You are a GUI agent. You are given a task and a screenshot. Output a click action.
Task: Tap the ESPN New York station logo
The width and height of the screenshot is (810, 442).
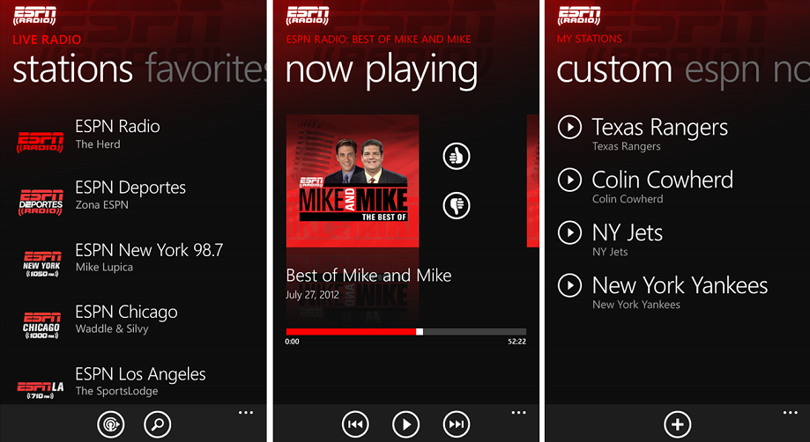point(41,264)
